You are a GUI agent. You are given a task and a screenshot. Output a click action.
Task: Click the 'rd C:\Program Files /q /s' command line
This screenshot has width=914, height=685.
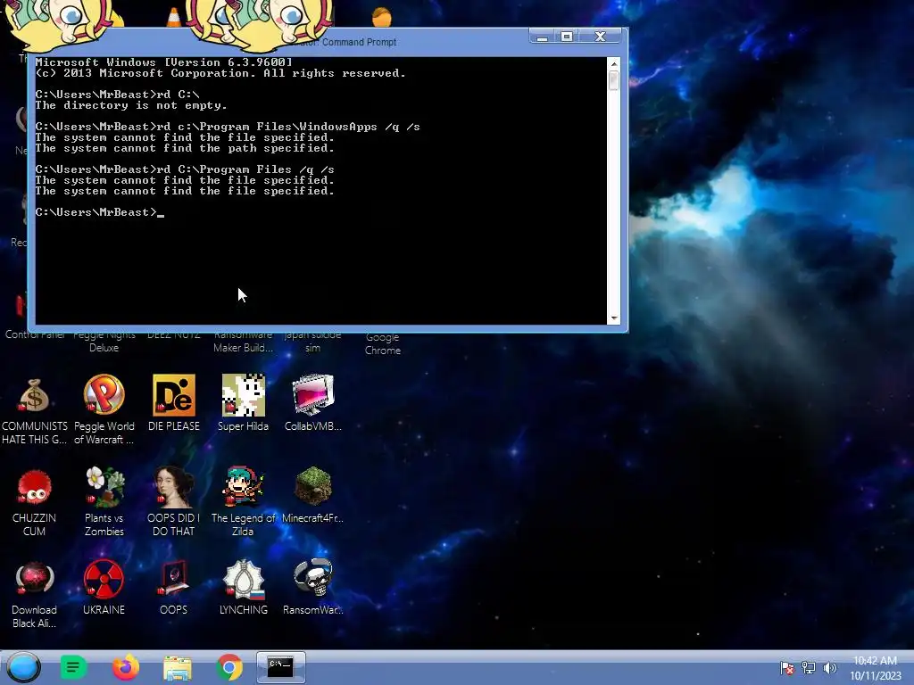click(x=185, y=169)
